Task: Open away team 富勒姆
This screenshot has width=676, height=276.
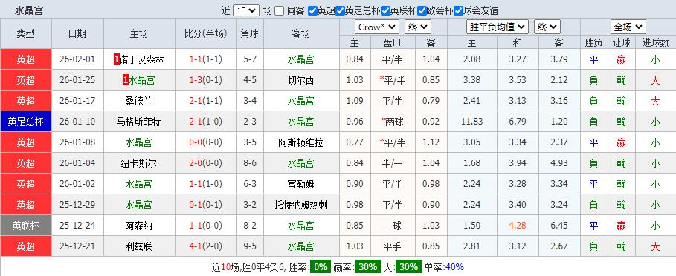Action: tap(301, 185)
